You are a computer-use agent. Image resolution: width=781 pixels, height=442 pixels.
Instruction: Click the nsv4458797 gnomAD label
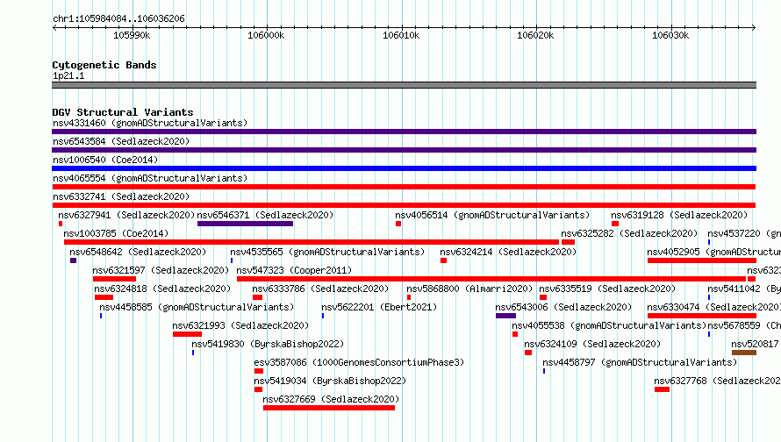point(640,362)
